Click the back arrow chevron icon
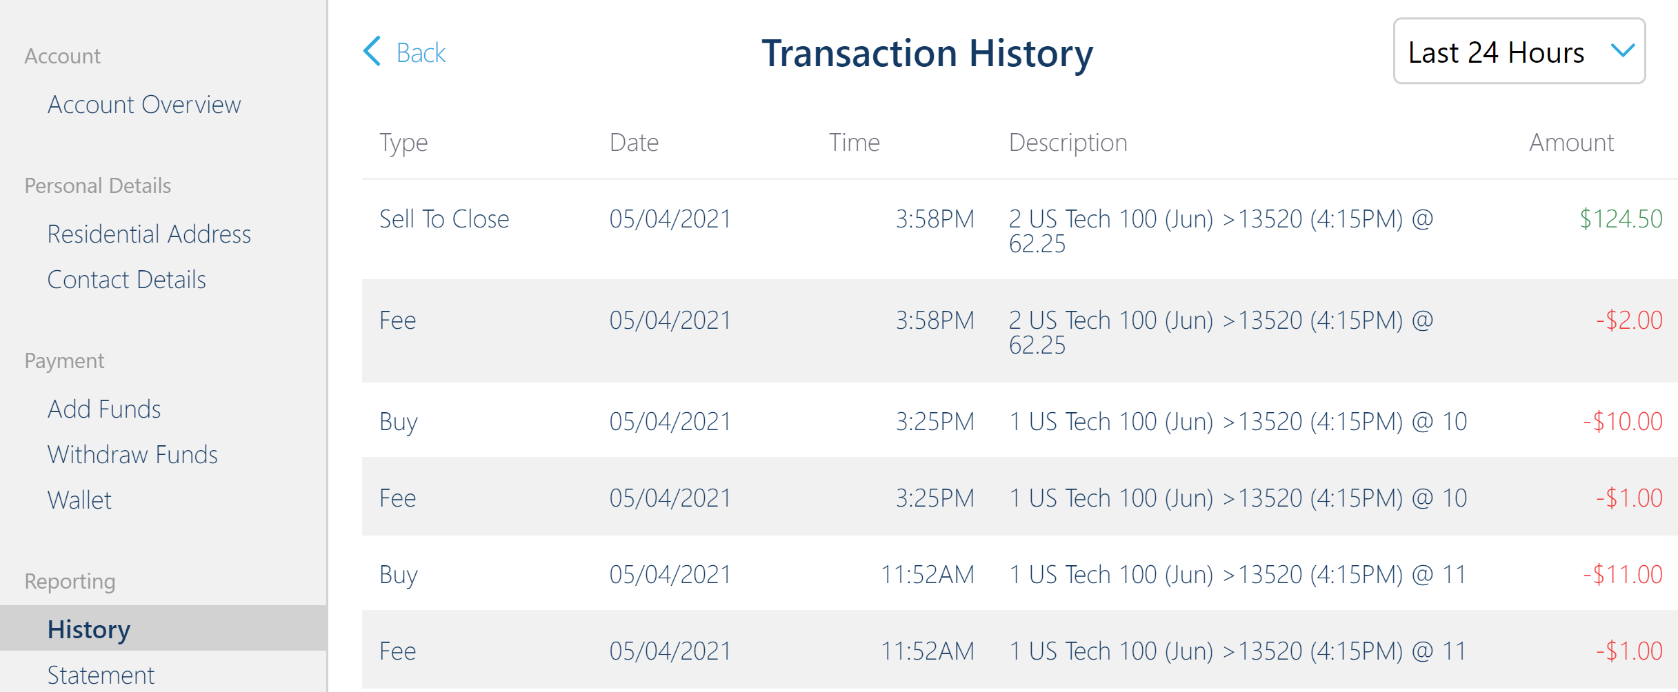Viewport: 1678px width, 692px height. 372,52
